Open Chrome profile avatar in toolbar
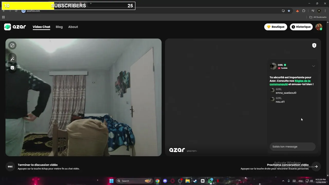 tap(319, 11)
